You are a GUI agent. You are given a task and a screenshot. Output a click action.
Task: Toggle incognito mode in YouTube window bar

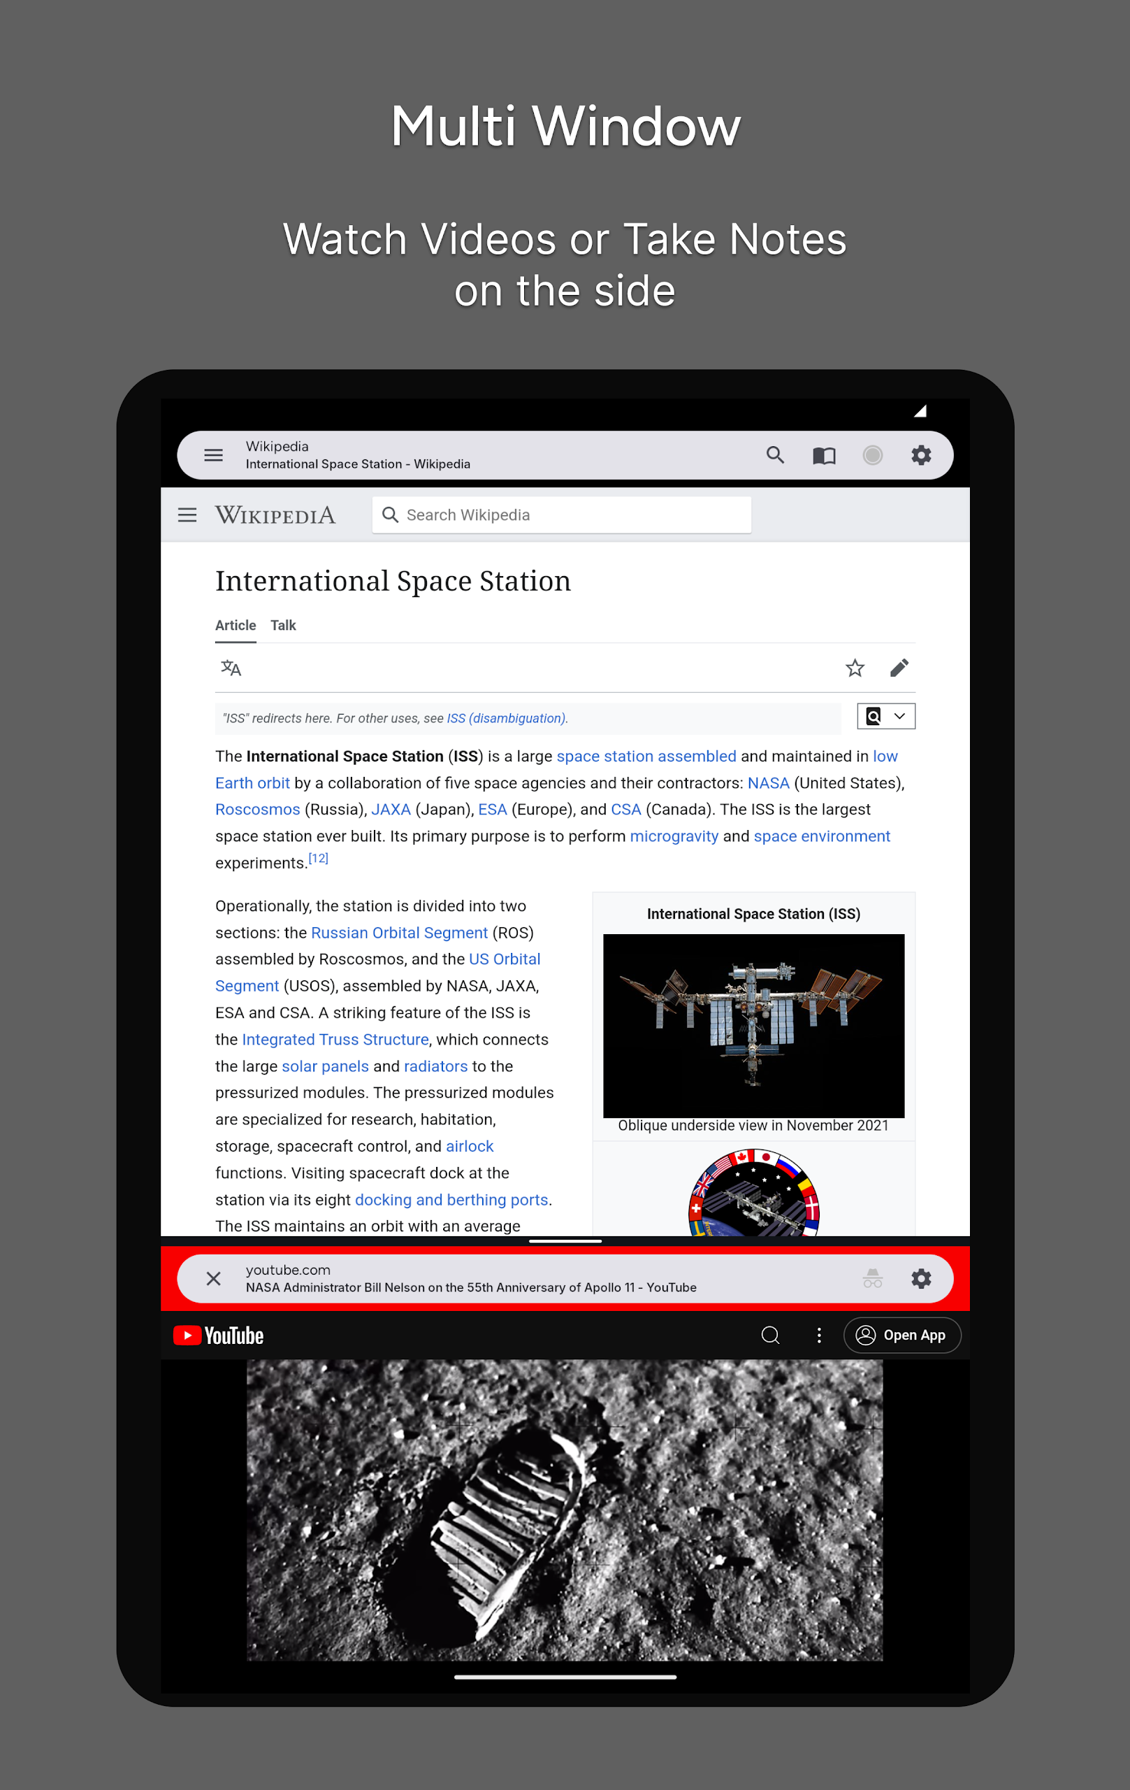pyautogui.click(x=872, y=1279)
